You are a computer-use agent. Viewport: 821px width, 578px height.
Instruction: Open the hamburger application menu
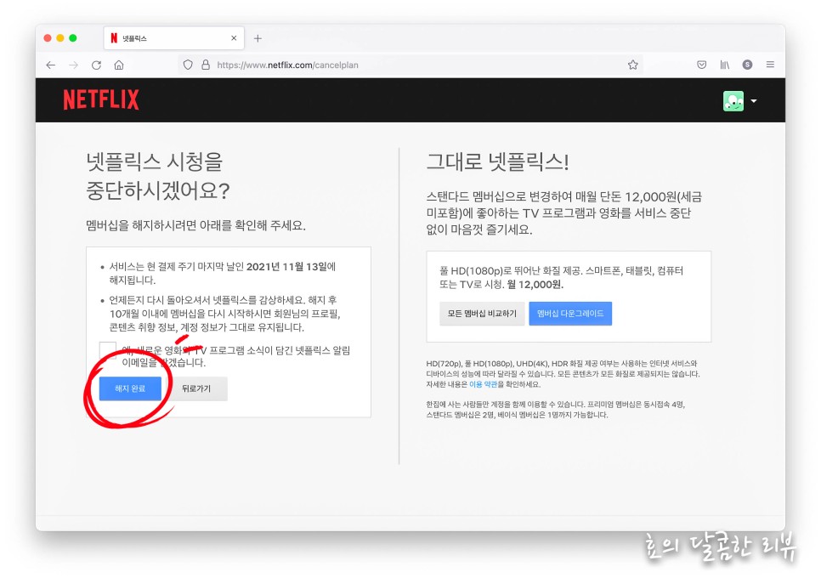770,65
